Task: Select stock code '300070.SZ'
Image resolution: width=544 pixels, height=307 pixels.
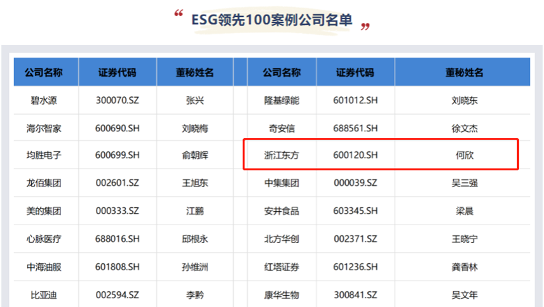Action: click(117, 101)
